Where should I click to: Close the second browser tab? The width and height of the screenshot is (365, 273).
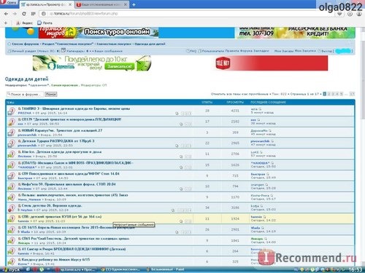coord(126,4)
